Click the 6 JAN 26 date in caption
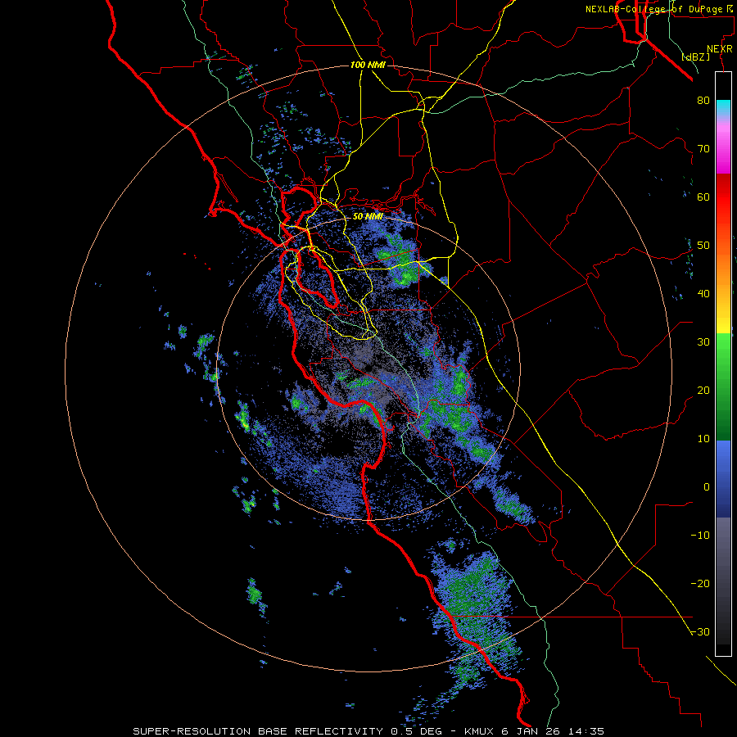737x737 pixels. pos(532,731)
